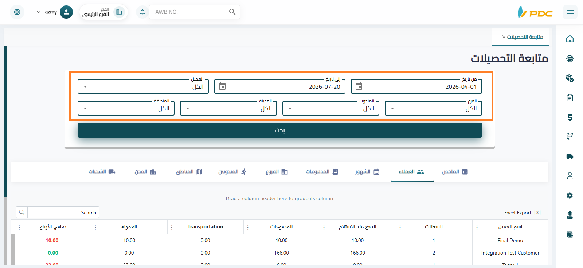Screen dimensions: 583x268
Task: Open the hamburger menu
Action: [x=570, y=12]
